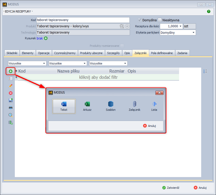The height and width of the screenshot is (195, 216).
Task: Expand the first Wszystkie filter dropdown
Action: click(44, 63)
